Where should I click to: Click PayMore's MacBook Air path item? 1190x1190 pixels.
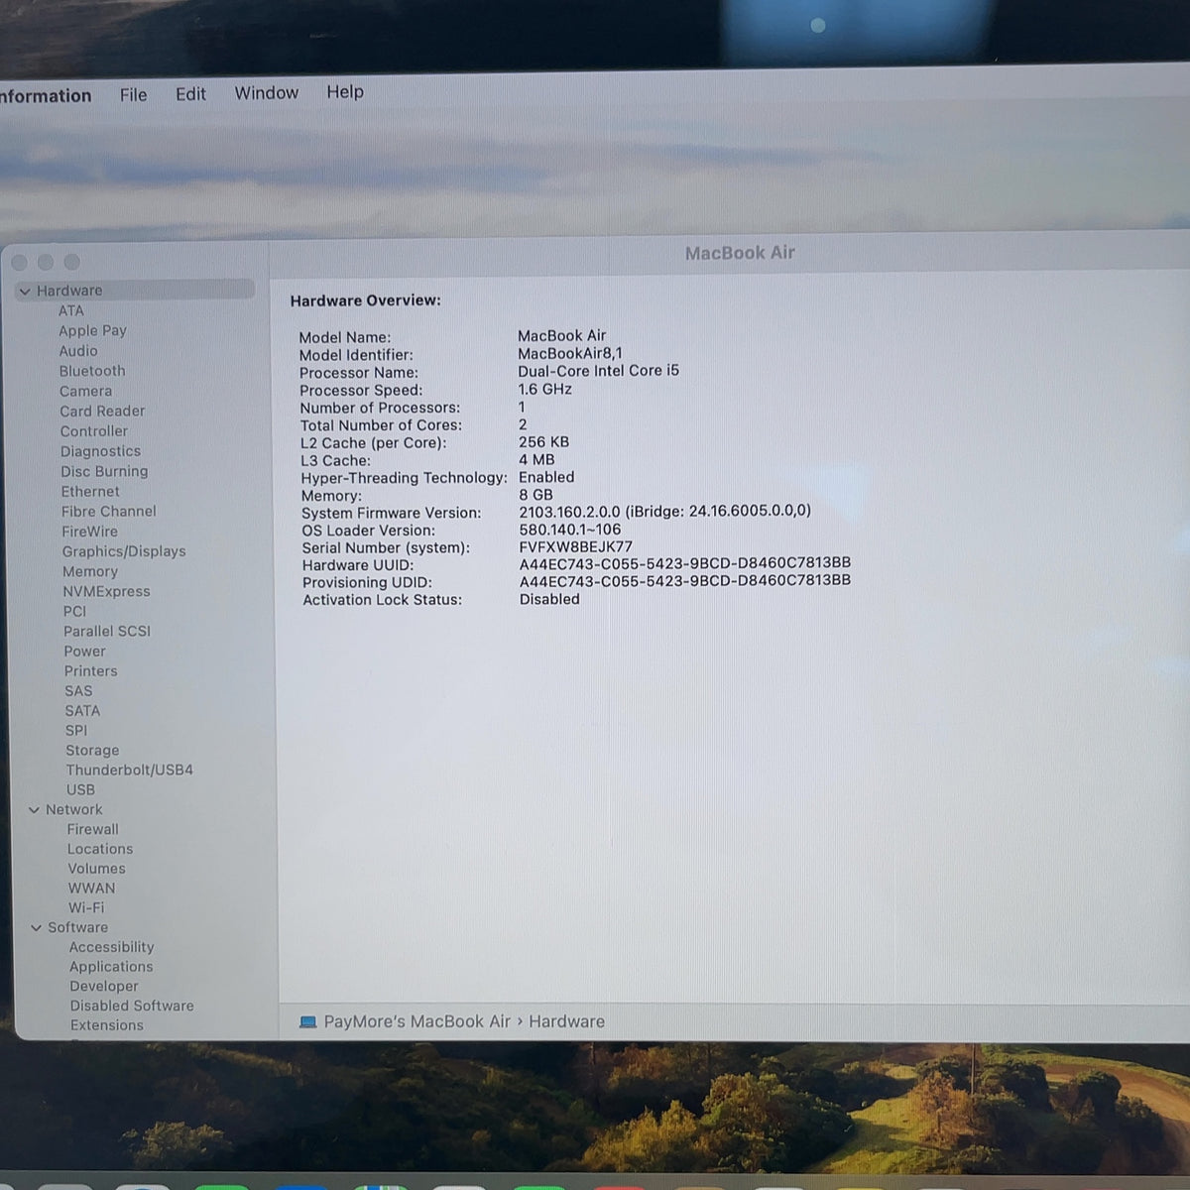point(416,1021)
